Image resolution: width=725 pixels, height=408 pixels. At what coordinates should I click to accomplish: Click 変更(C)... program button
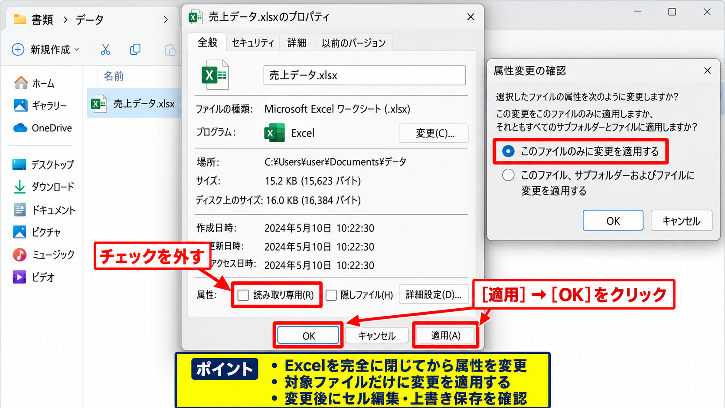click(434, 133)
